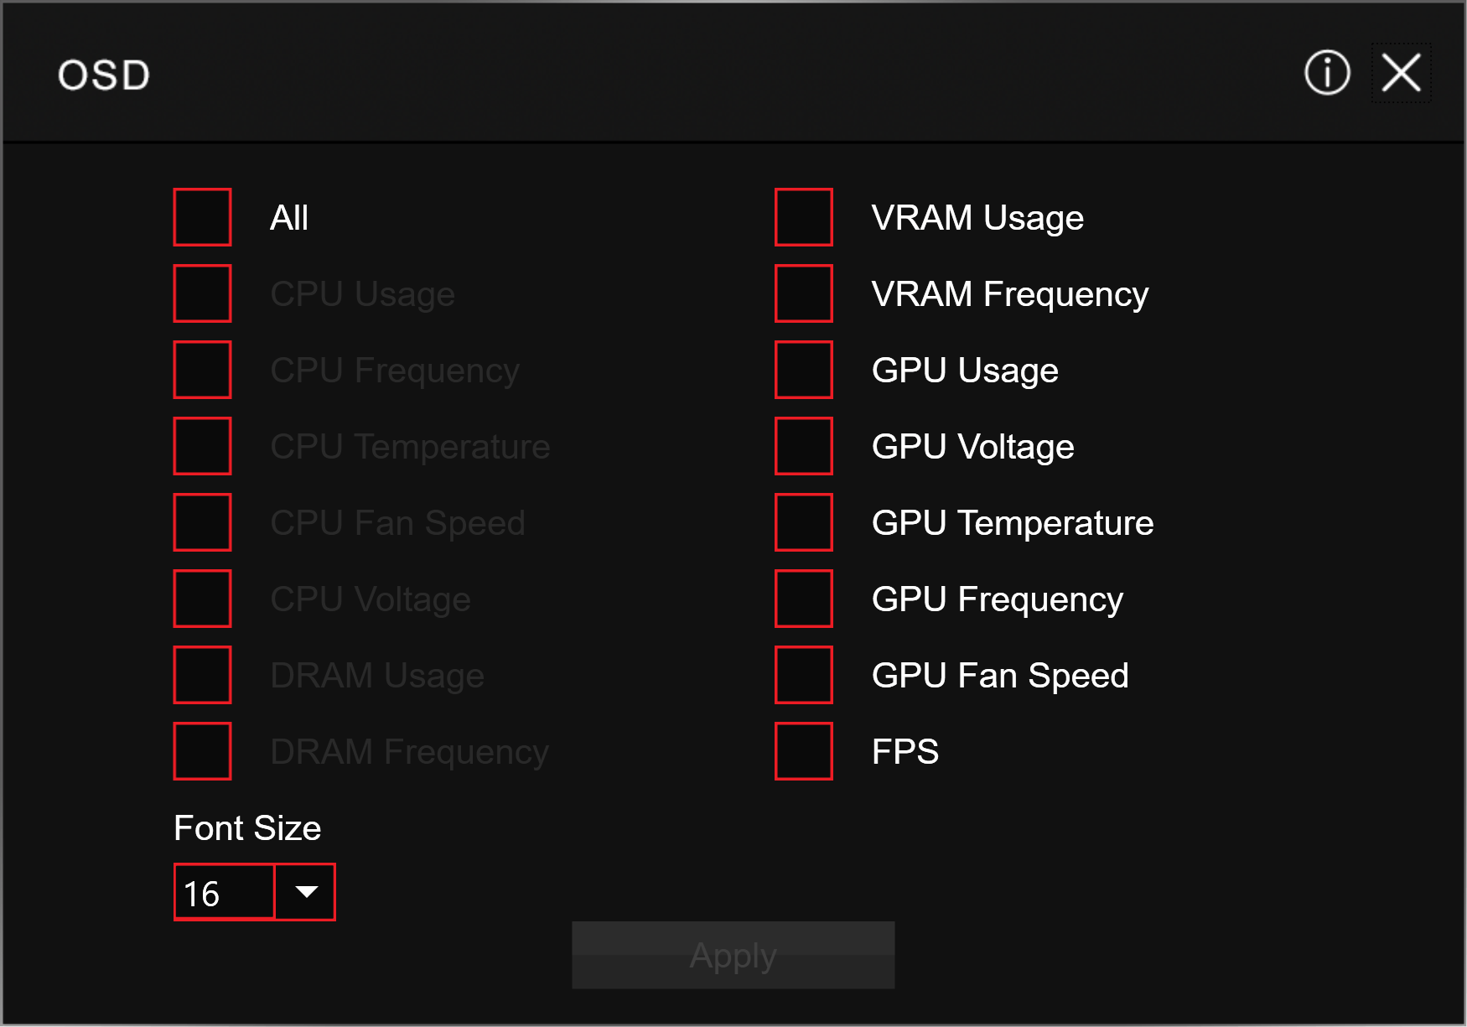1467x1027 pixels.
Task: Enable DRAM Usage checkbox
Action: click(202, 675)
